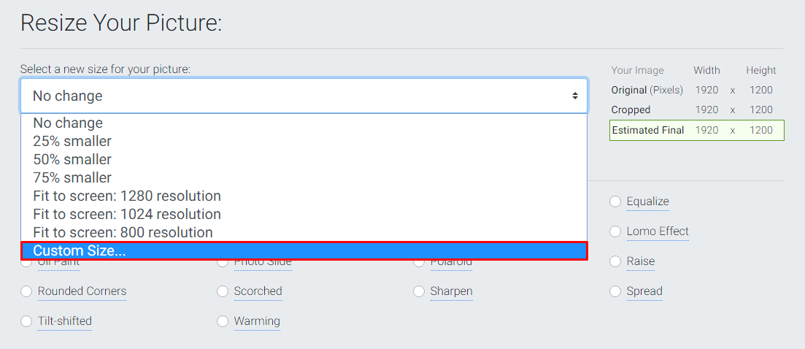The image size is (805, 349).
Task: Select the 'Custom Size...' option
Action: (80, 251)
